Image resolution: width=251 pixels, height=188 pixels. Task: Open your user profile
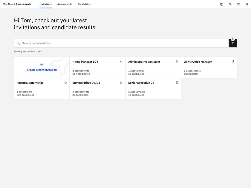pos(247,4)
